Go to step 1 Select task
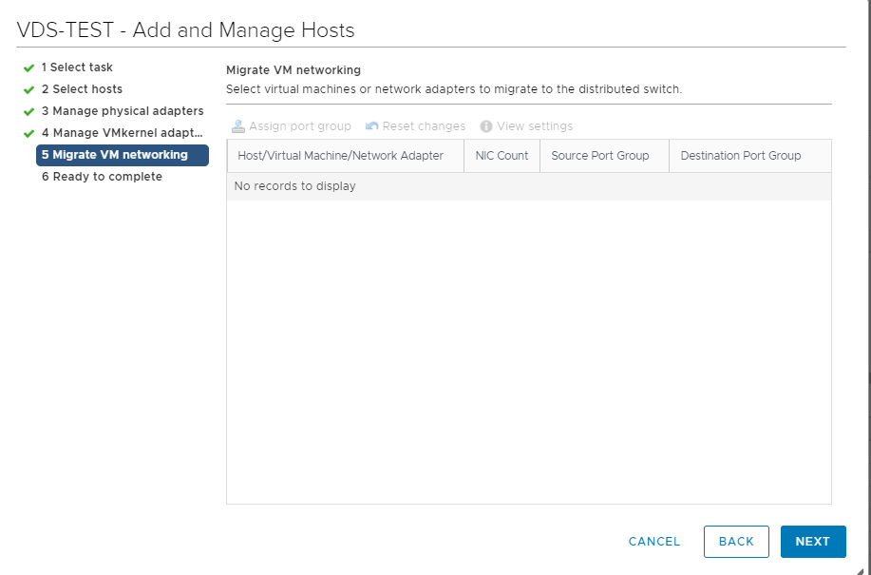This screenshot has height=575, width=871. 77,67
